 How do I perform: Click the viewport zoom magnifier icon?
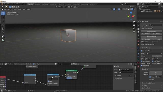tap(134, 22)
